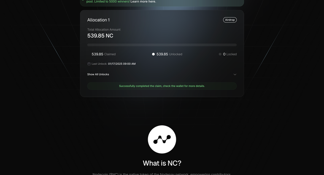The image size is (324, 175).
Task: Click the Nodepay NC logo circle
Action: coord(162,139)
